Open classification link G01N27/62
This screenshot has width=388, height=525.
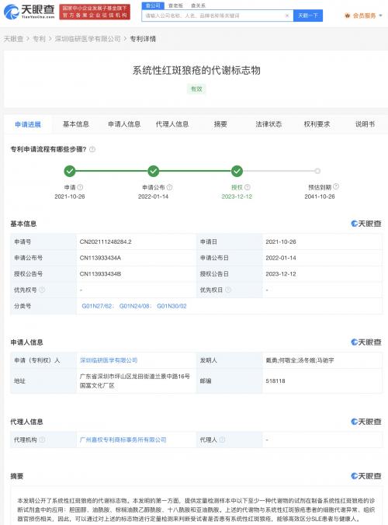click(x=97, y=306)
